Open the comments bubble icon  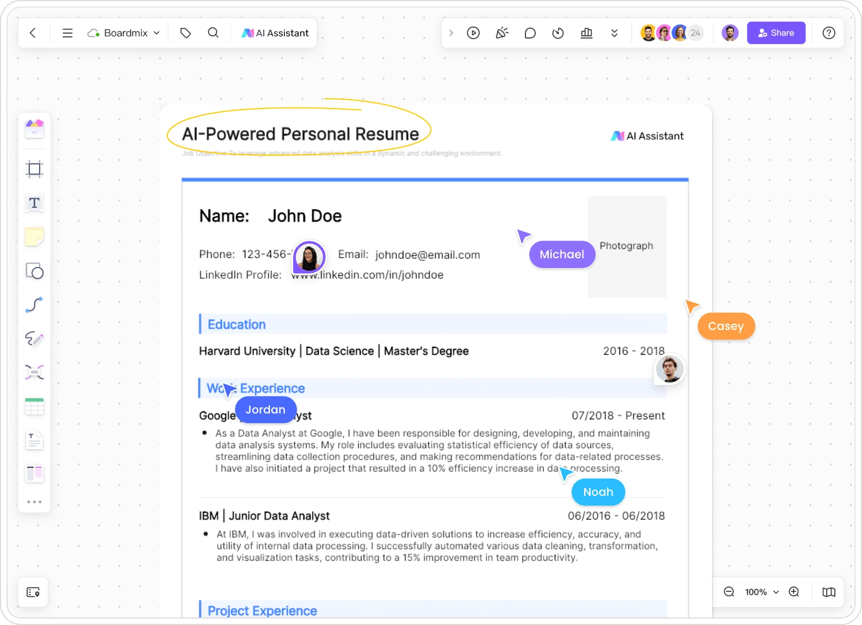pyautogui.click(x=530, y=33)
